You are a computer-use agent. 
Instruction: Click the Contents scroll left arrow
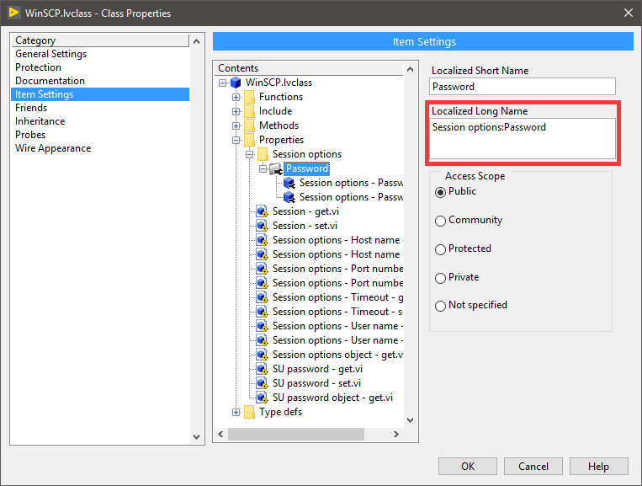(220, 434)
